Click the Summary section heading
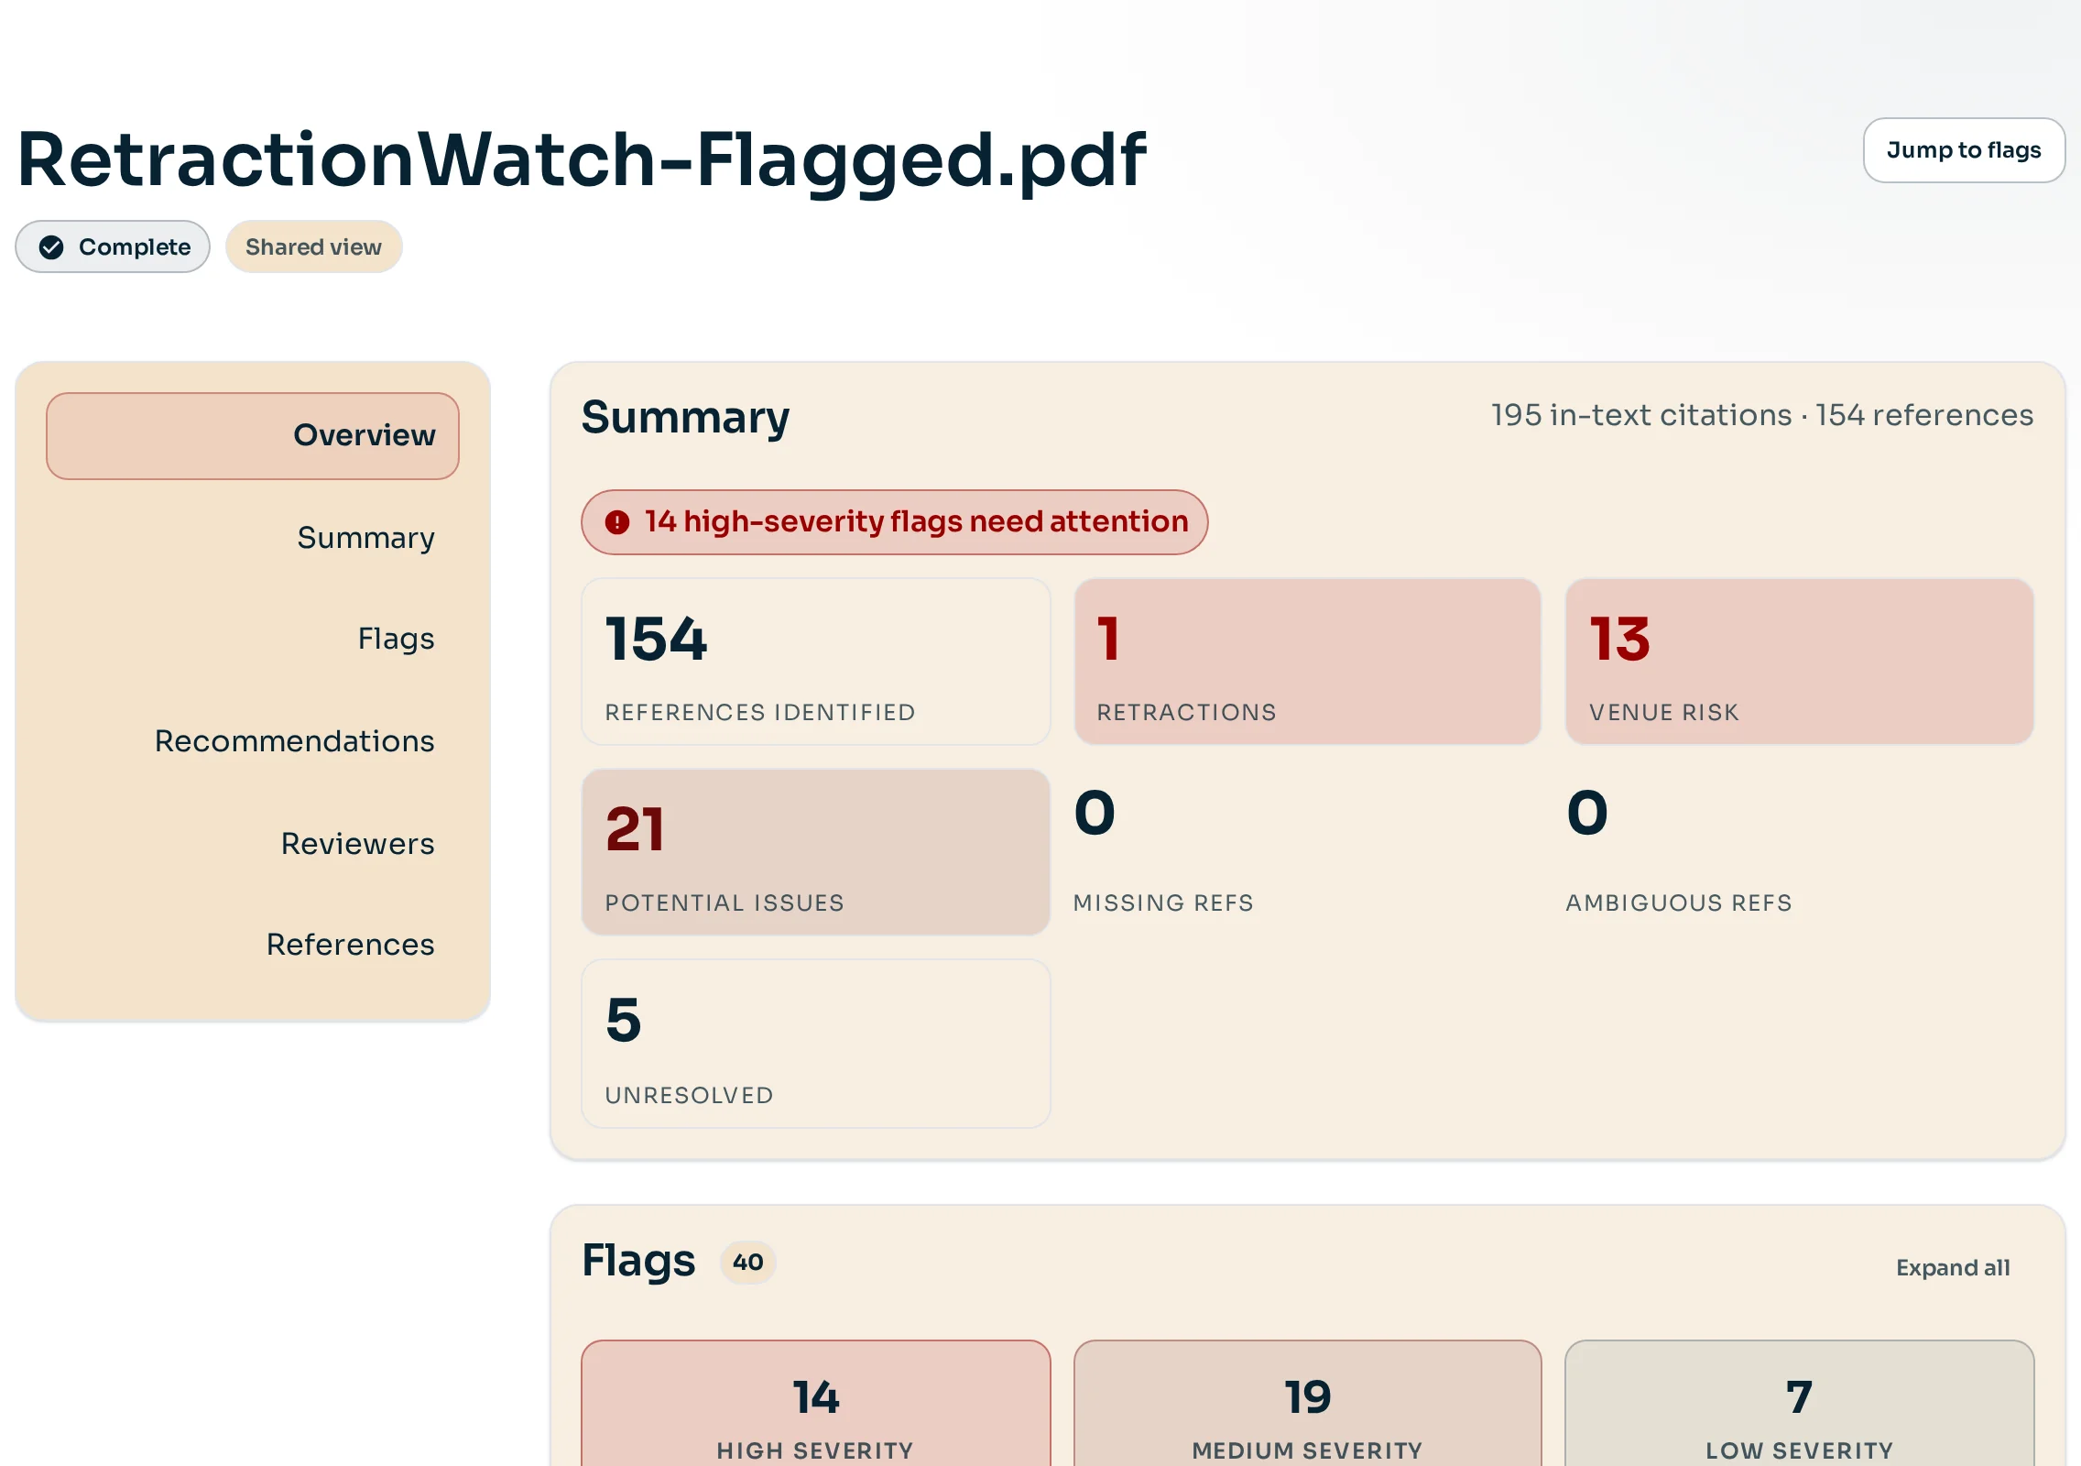The width and height of the screenshot is (2081, 1466). click(685, 418)
